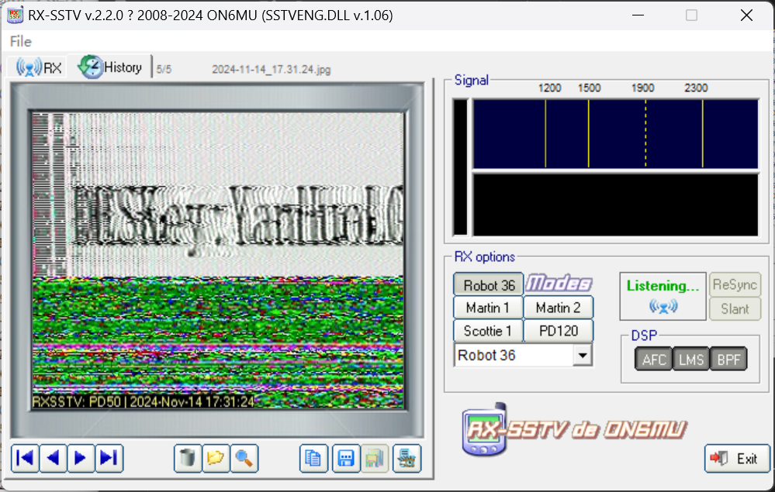Select the History tab

110,67
